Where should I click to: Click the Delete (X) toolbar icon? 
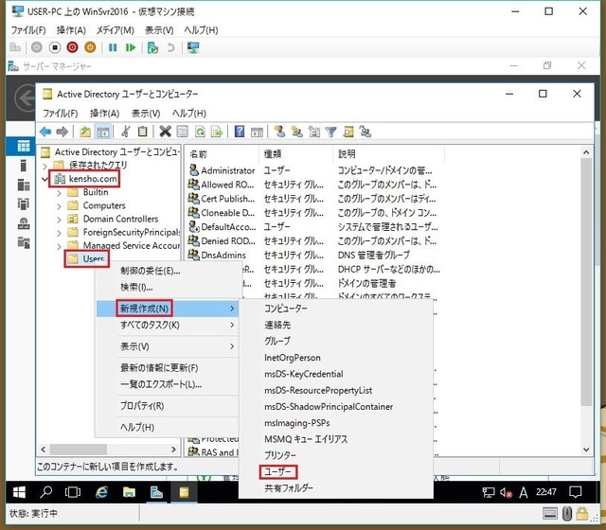[x=165, y=132]
